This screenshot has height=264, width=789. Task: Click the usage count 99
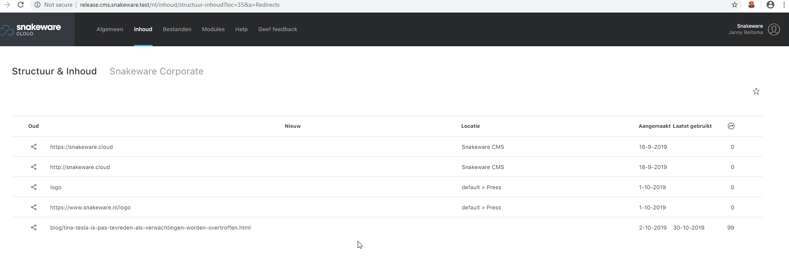(x=730, y=227)
